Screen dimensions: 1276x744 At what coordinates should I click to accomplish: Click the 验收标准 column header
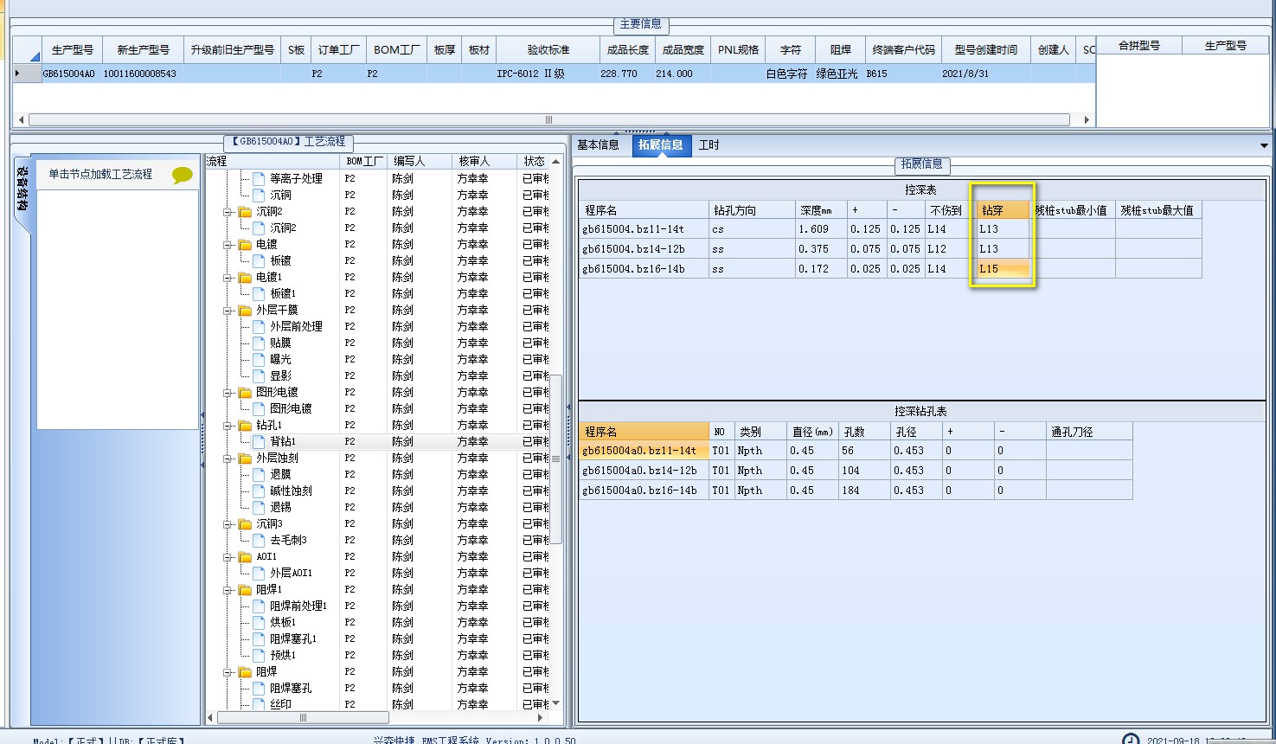tap(548, 49)
